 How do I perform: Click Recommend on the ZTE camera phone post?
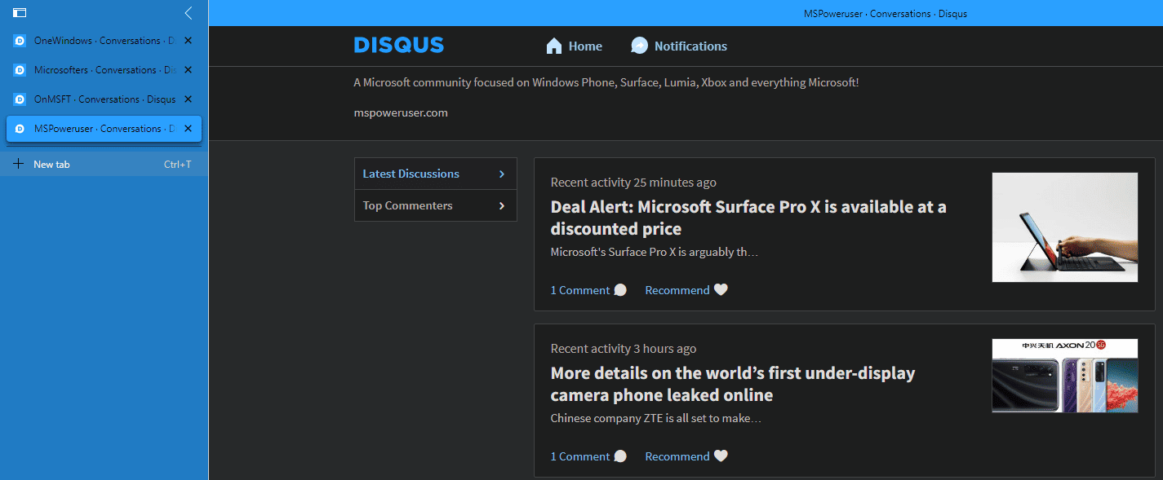(677, 456)
